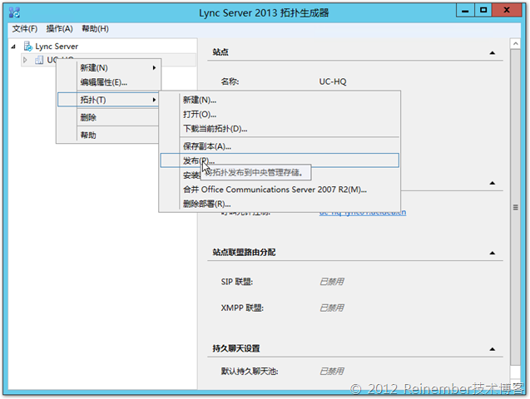Choose 下载当前拓扑(D)... in submenu
The image size is (530, 399).
[x=280, y=129]
